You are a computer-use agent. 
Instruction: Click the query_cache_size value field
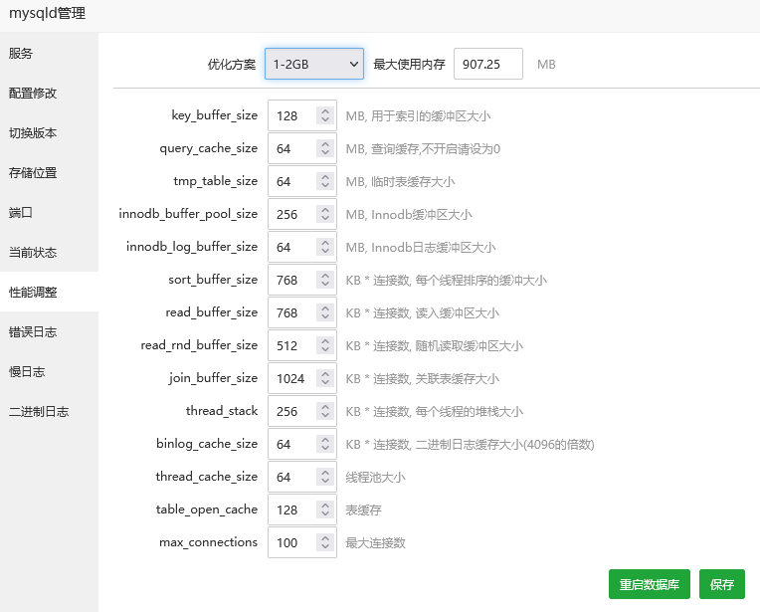[x=302, y=148]
